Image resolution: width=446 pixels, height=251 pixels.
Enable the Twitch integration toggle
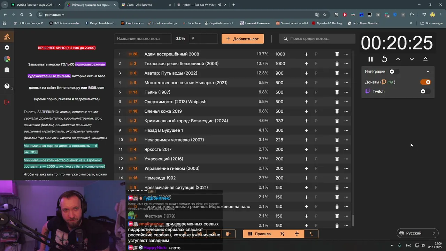click(425, 92)
